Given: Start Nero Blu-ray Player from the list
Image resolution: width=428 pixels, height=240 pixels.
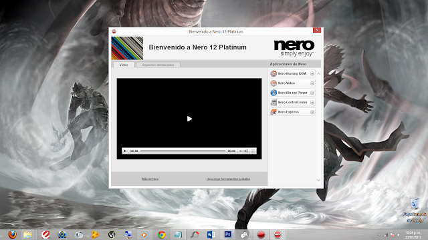Looking at the screenshot, I should (292, 93).
